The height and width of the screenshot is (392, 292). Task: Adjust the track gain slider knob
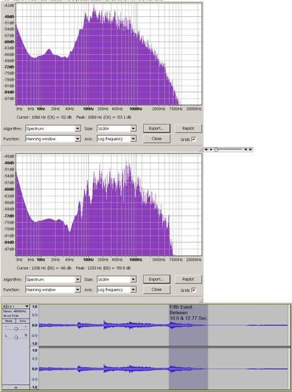click(16, 329)
